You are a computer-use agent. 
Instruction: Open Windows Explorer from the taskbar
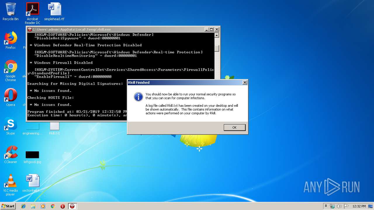point(33,206)
